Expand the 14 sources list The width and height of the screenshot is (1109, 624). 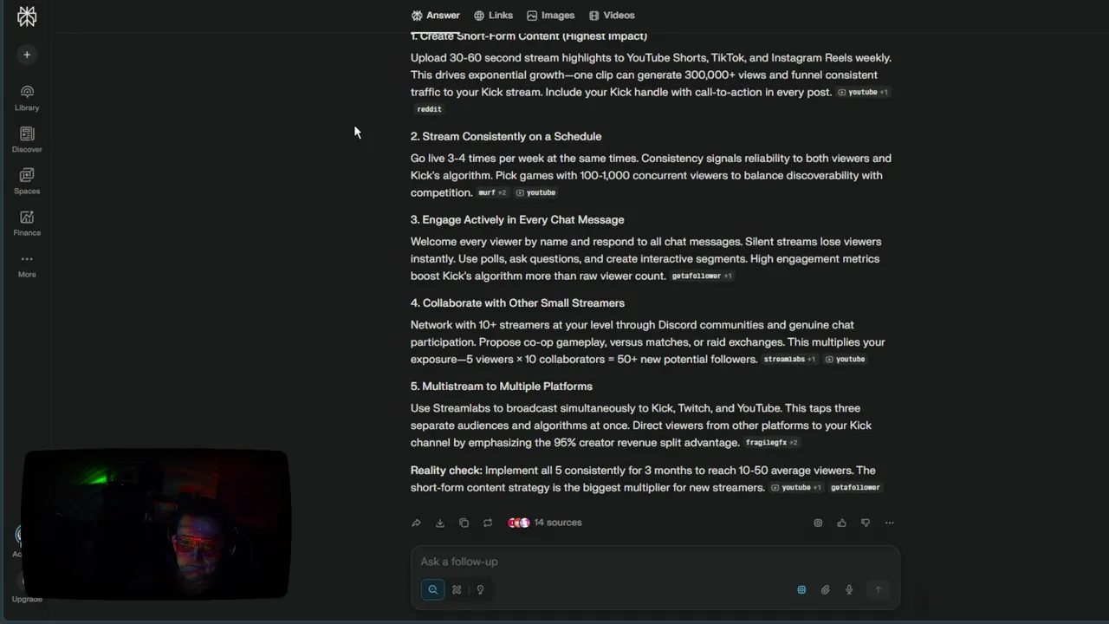pos(545,523)
